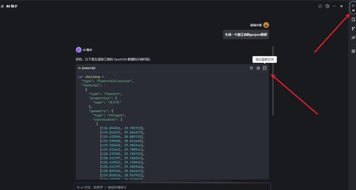Click the "properties" key in code
The height and width of the screenshot is (190, 356).
click(x=100, y=98)
